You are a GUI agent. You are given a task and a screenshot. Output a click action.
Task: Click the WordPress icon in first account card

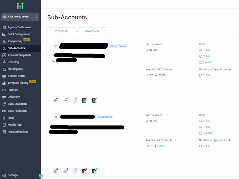coord(55,101)
